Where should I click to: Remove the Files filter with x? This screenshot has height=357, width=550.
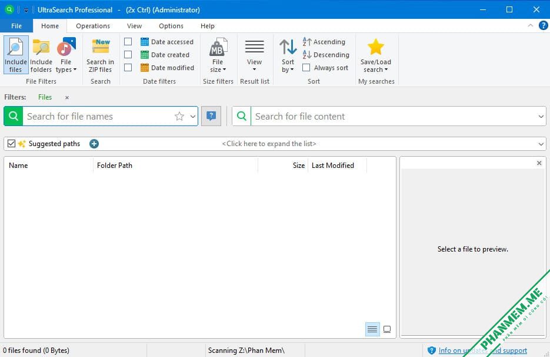pos(67,97)
